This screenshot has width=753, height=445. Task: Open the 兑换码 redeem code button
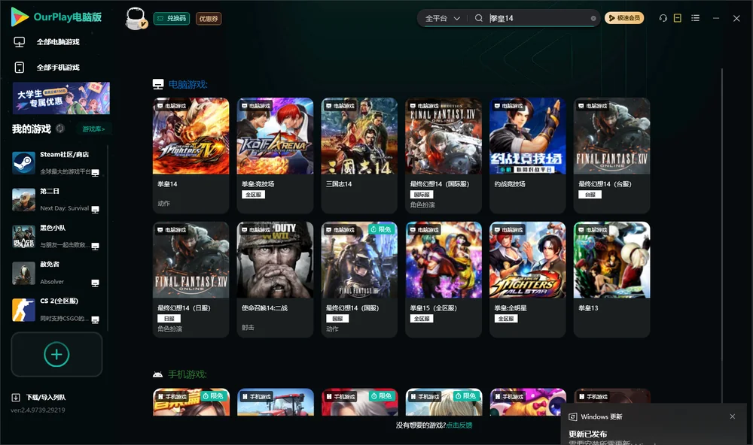pyautogui.click(x=172, y=18)
